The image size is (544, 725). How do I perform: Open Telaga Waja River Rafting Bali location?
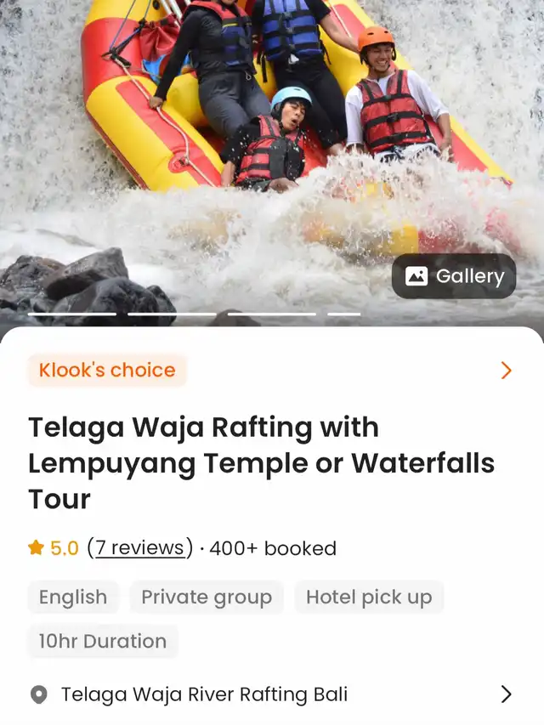[x=205, y=694]
